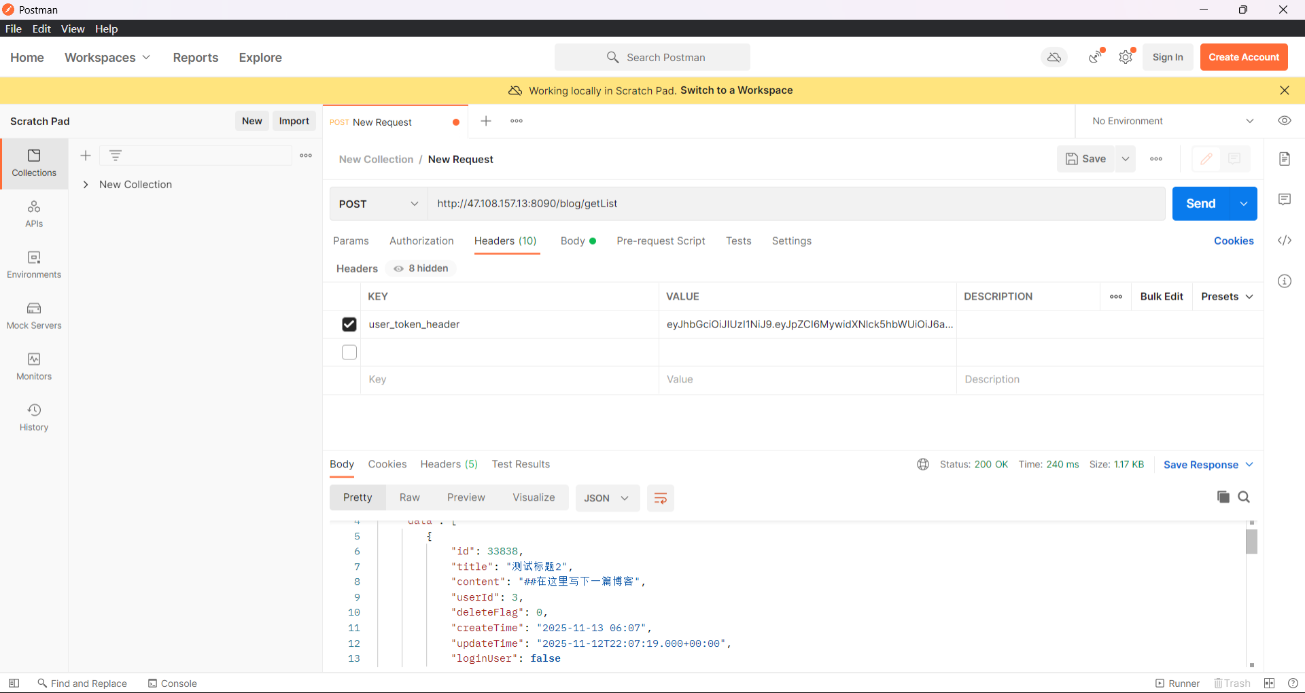1305x693 pixels.
Task: Open the comments panel in right sidebar
Action: [1285, 199]
